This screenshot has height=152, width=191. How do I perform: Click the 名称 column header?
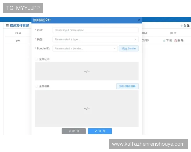(x=18, y=33)
